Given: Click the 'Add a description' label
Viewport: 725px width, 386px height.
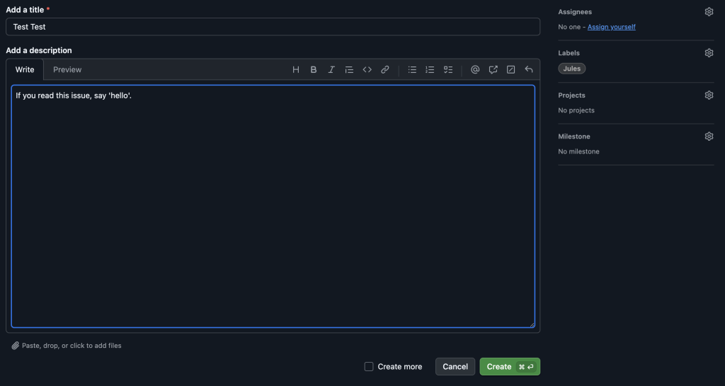Looking at the screenshot, I should click(x=39, y=50).
